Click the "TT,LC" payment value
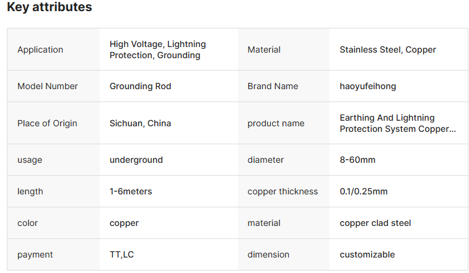Viewport: 469px width, 273px height. [x=122, y=254]
